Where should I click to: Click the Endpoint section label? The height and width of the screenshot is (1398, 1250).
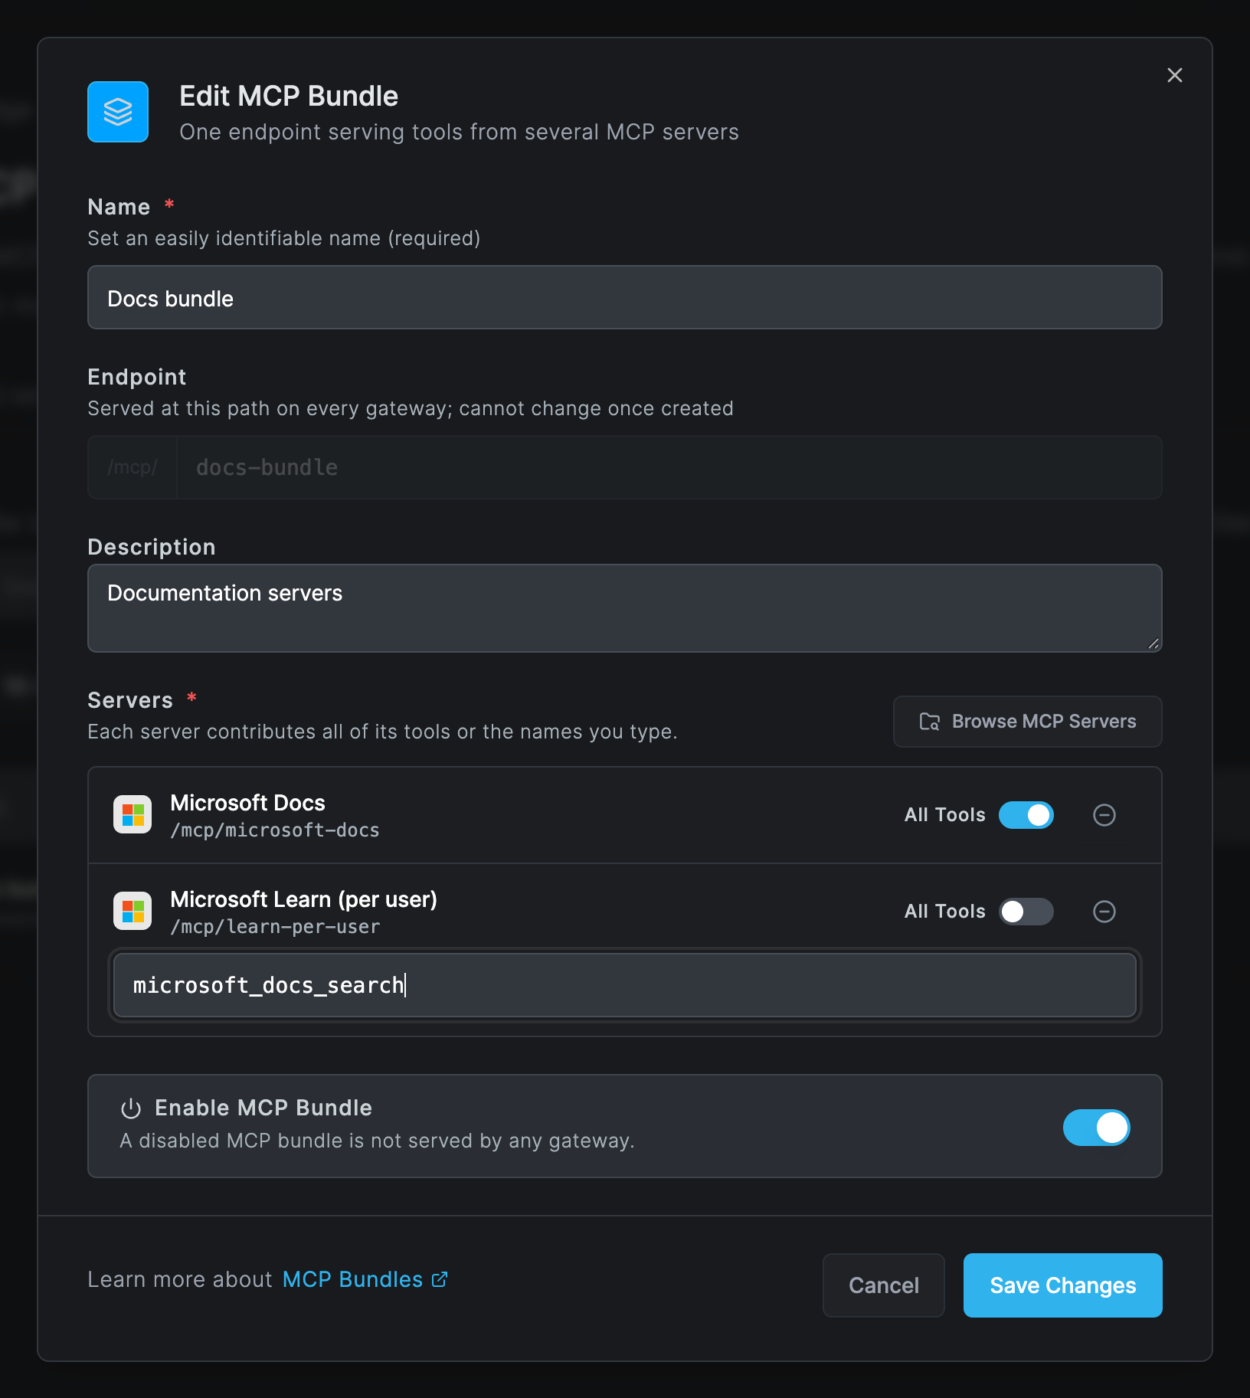(137, 377)
